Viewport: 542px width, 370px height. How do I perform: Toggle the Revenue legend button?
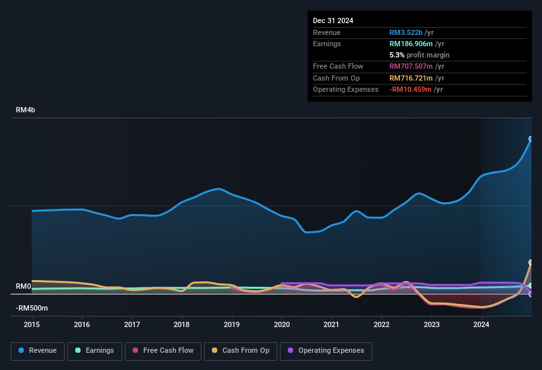tap(38, 351)
